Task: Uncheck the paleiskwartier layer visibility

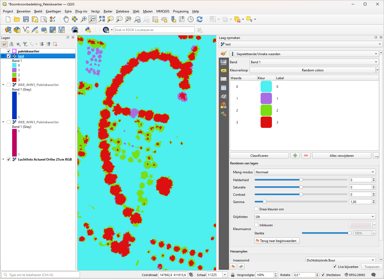Action: click(9, 51)
